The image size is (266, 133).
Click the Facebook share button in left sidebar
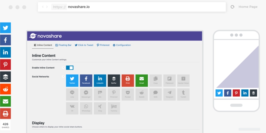pyautogui.click(x=6, y=40)
